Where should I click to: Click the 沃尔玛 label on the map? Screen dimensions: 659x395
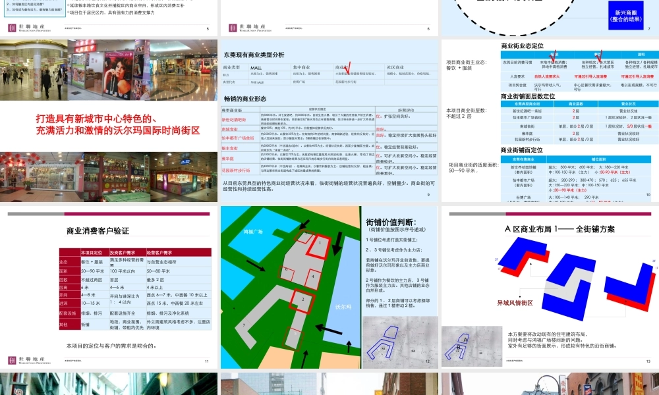tap(343, 307)
